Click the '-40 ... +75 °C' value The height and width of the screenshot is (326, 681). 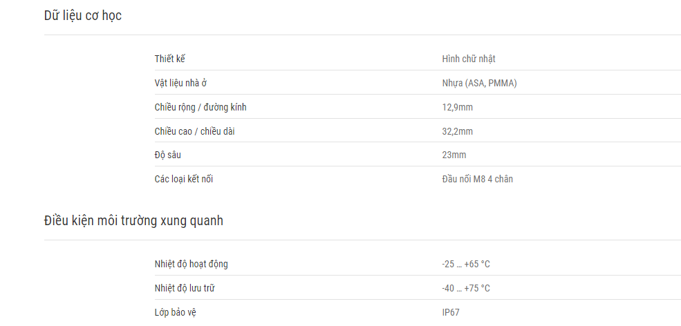[x=466, y=288]
